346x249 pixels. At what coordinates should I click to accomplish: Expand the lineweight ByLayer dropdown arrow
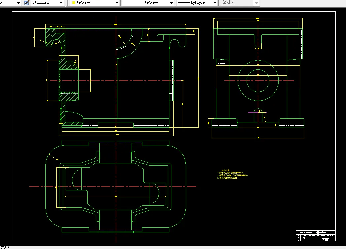(215, 3)
